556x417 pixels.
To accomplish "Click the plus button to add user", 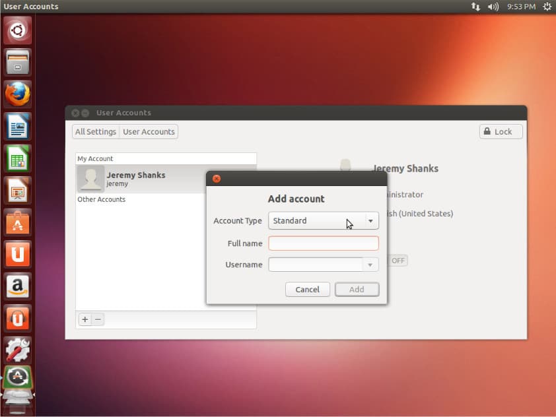I will coord(85,319).
